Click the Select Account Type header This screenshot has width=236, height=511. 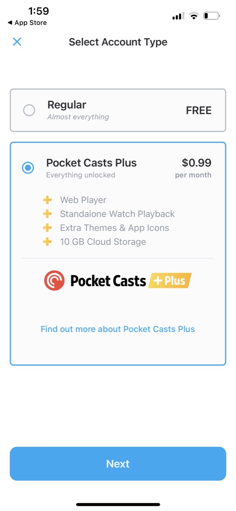click(x=118, y=42)
